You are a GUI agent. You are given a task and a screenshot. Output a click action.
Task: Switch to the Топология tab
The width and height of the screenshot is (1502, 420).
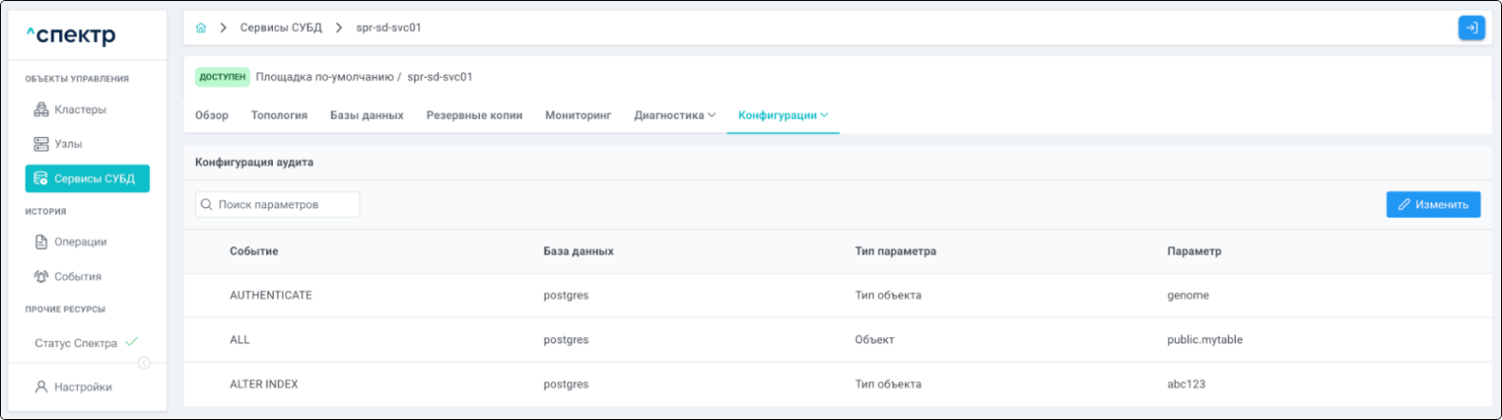point(279,115)
